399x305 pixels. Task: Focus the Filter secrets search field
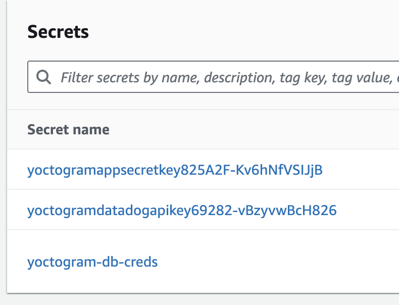[x=227, y=77]
